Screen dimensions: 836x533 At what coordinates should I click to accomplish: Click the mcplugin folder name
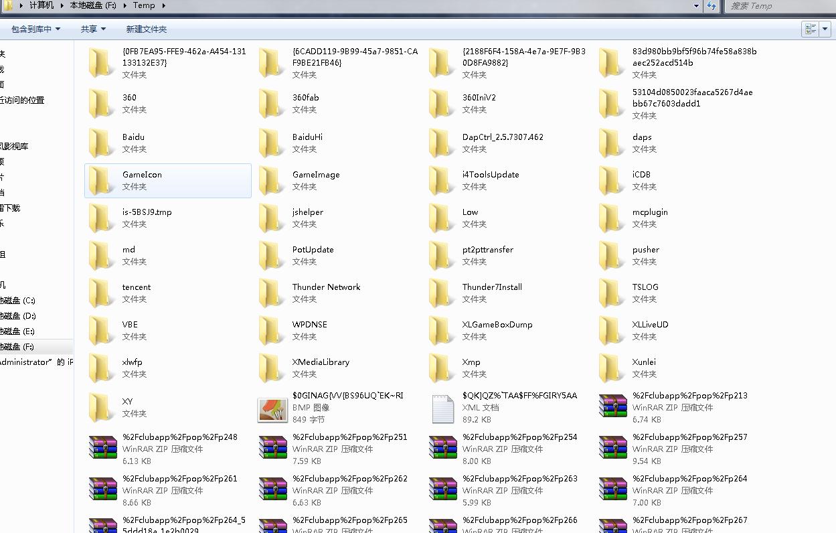(650, 212)
